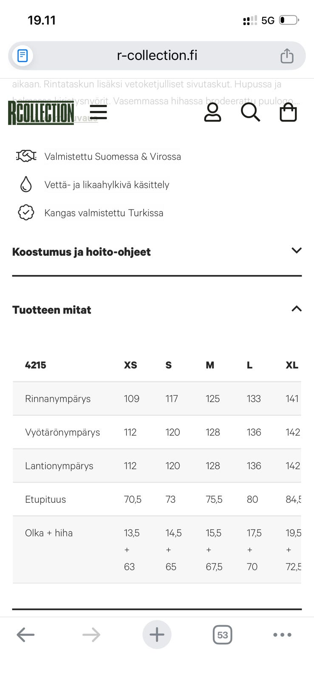Image resolution: width=314 pixels, height=680 pixels.
Task: Expand Koostumus ja hoito-ohjeet section
Action: (296, 251)
